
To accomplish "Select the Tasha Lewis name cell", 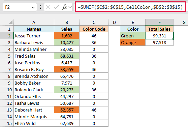I will coord(34,103).
